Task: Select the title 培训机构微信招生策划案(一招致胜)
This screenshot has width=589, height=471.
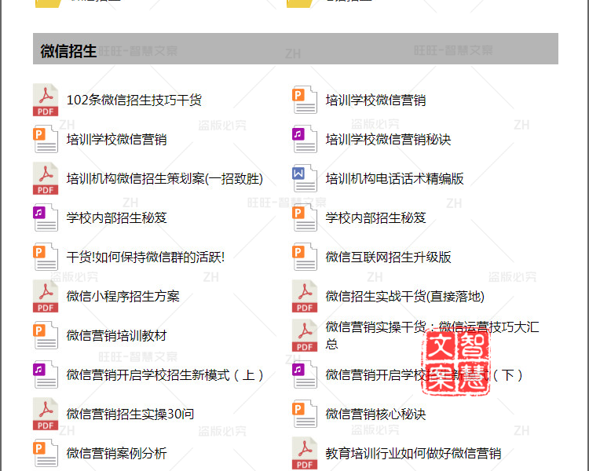Action: (165, 178)
